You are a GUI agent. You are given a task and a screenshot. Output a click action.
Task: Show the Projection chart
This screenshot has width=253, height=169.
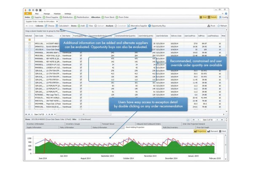coord(200,131)
